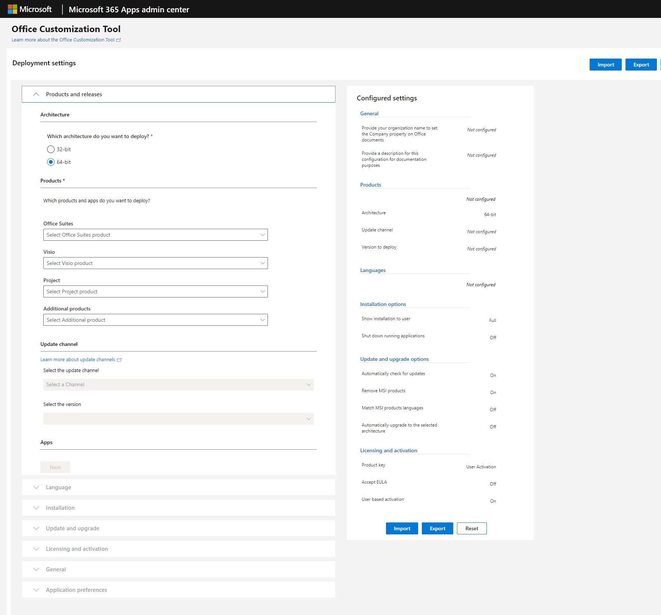Click the Reset button
The image size is (661, 615).
pyautogui.click(x=472, y=528)
